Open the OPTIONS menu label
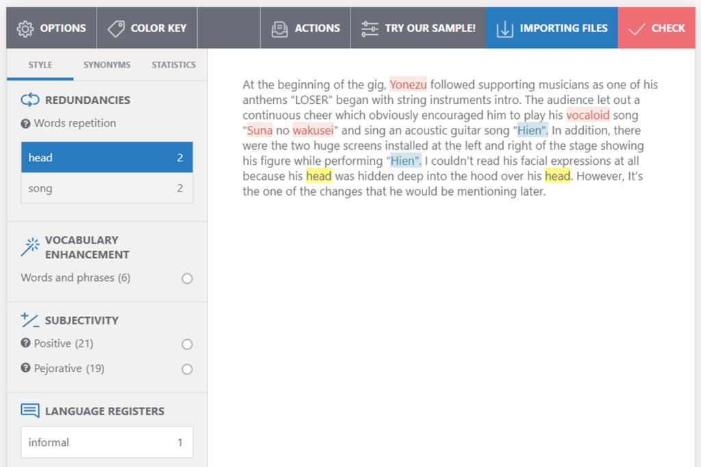 (x=63, y=28)
